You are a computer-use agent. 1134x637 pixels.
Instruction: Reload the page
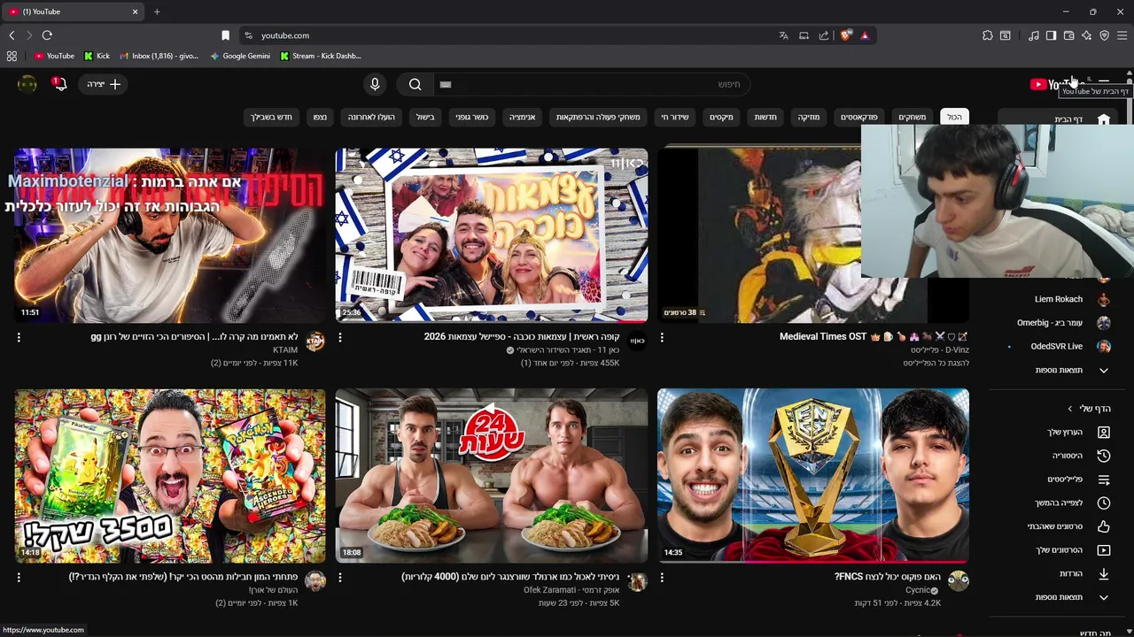click(47, 35)
